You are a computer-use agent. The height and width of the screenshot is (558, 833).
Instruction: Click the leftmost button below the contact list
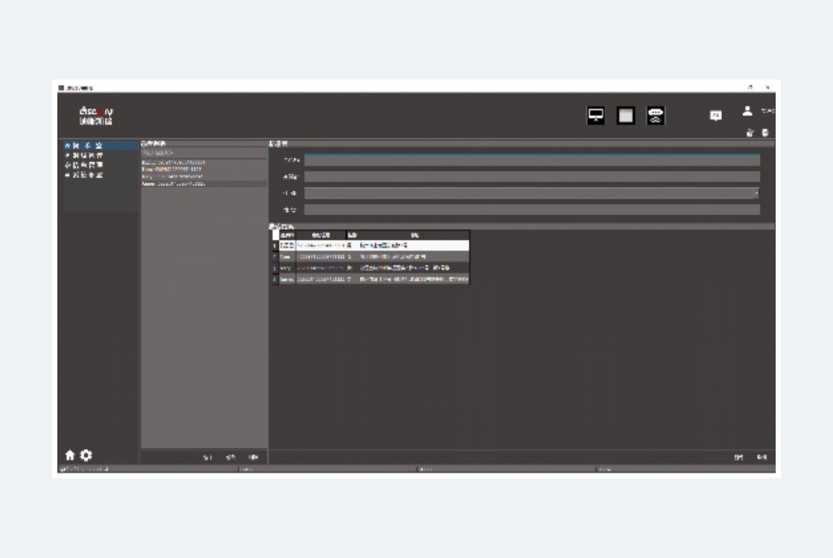[x=207, y=458]
